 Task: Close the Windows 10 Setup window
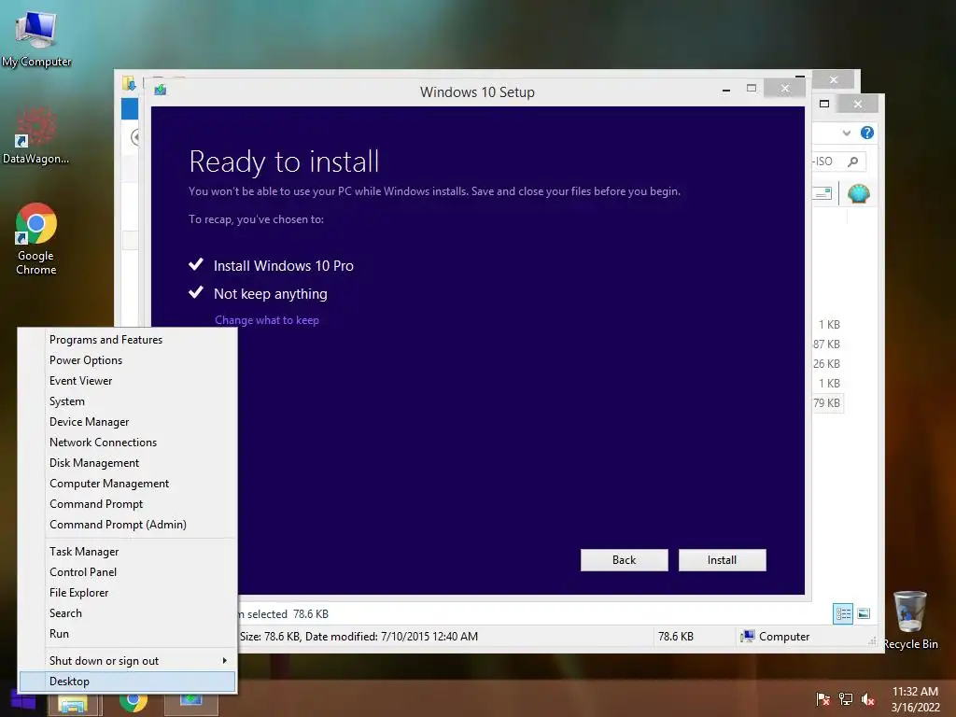(785, 89)
